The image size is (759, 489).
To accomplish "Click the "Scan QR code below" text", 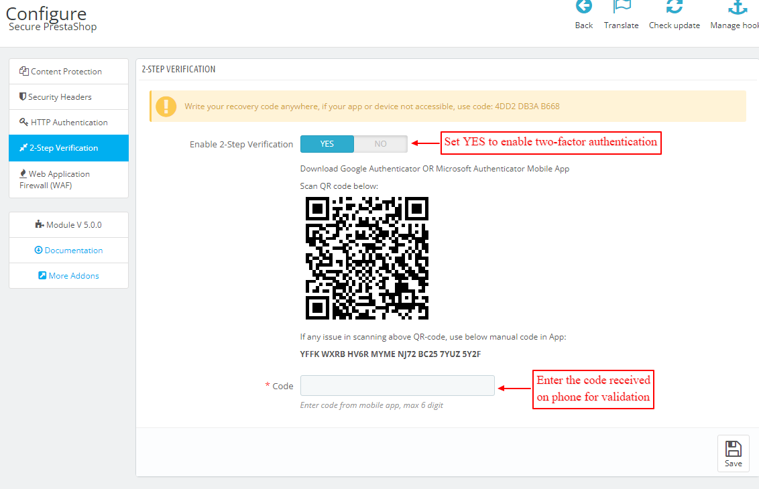I will click(x=339, y=186).
